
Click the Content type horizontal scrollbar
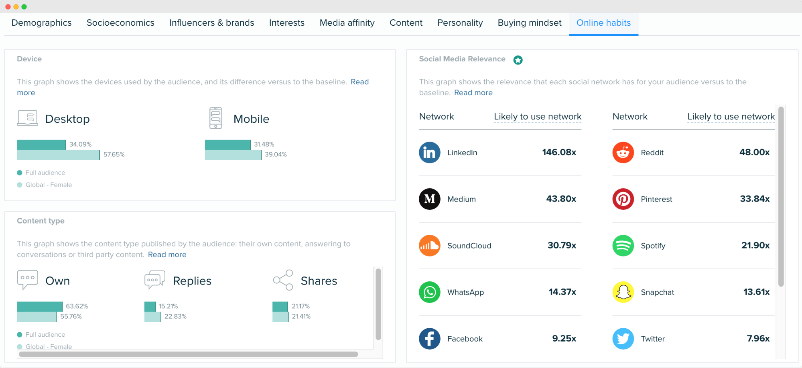coord(189,354)
